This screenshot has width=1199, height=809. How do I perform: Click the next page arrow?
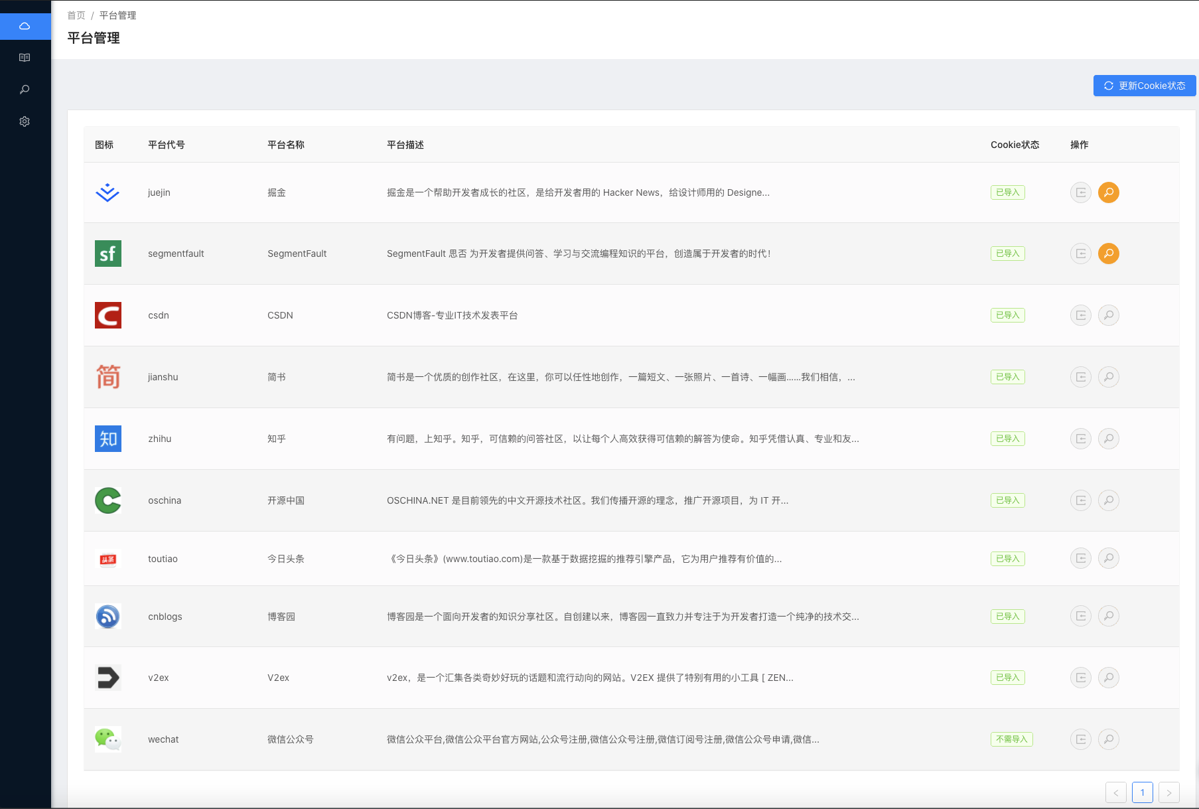[x=1169, y=792]
